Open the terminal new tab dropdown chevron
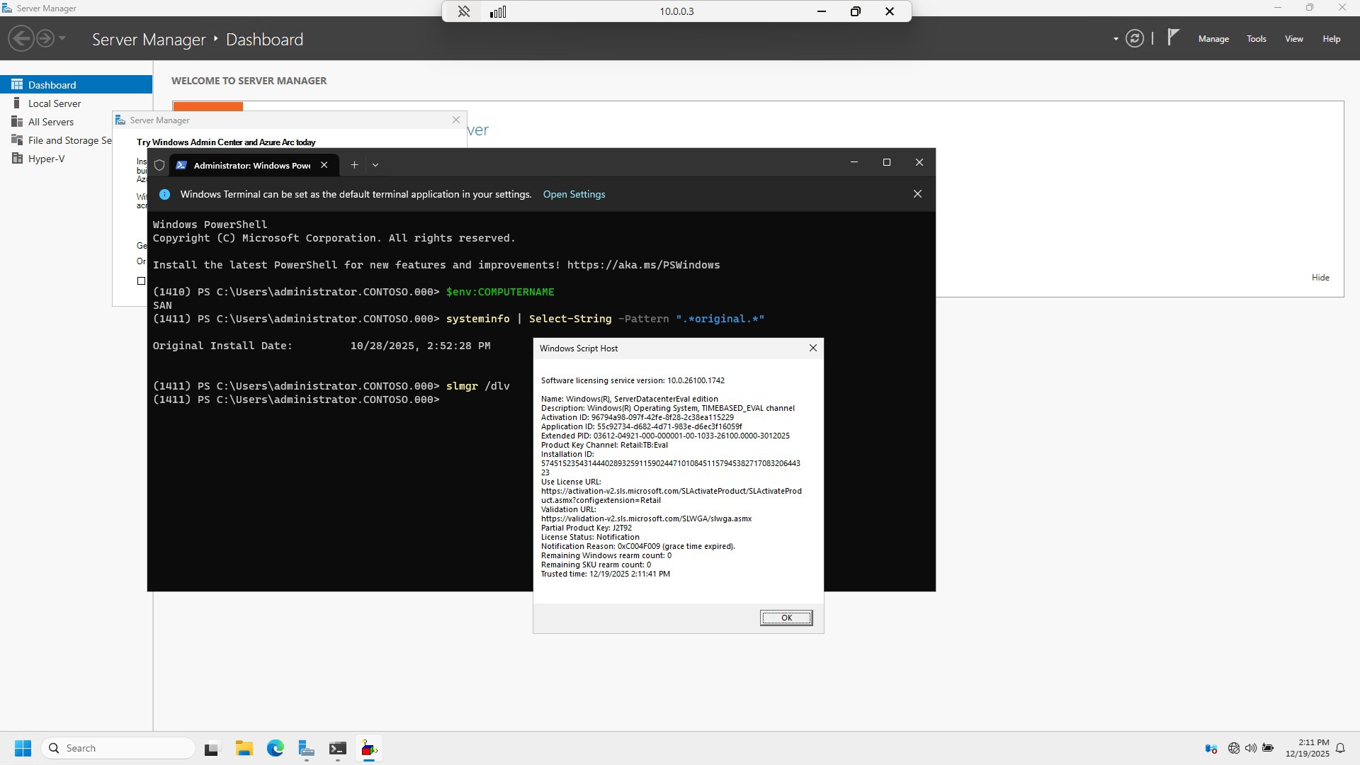Screen dimensions: 1360x765 tap(375, 165)
